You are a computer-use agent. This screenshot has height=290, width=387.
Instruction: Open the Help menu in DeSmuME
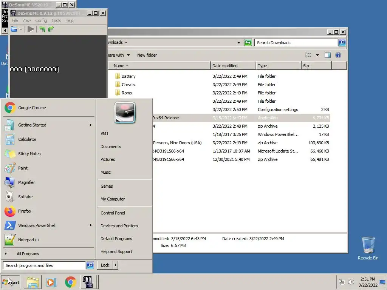[70, 20]
